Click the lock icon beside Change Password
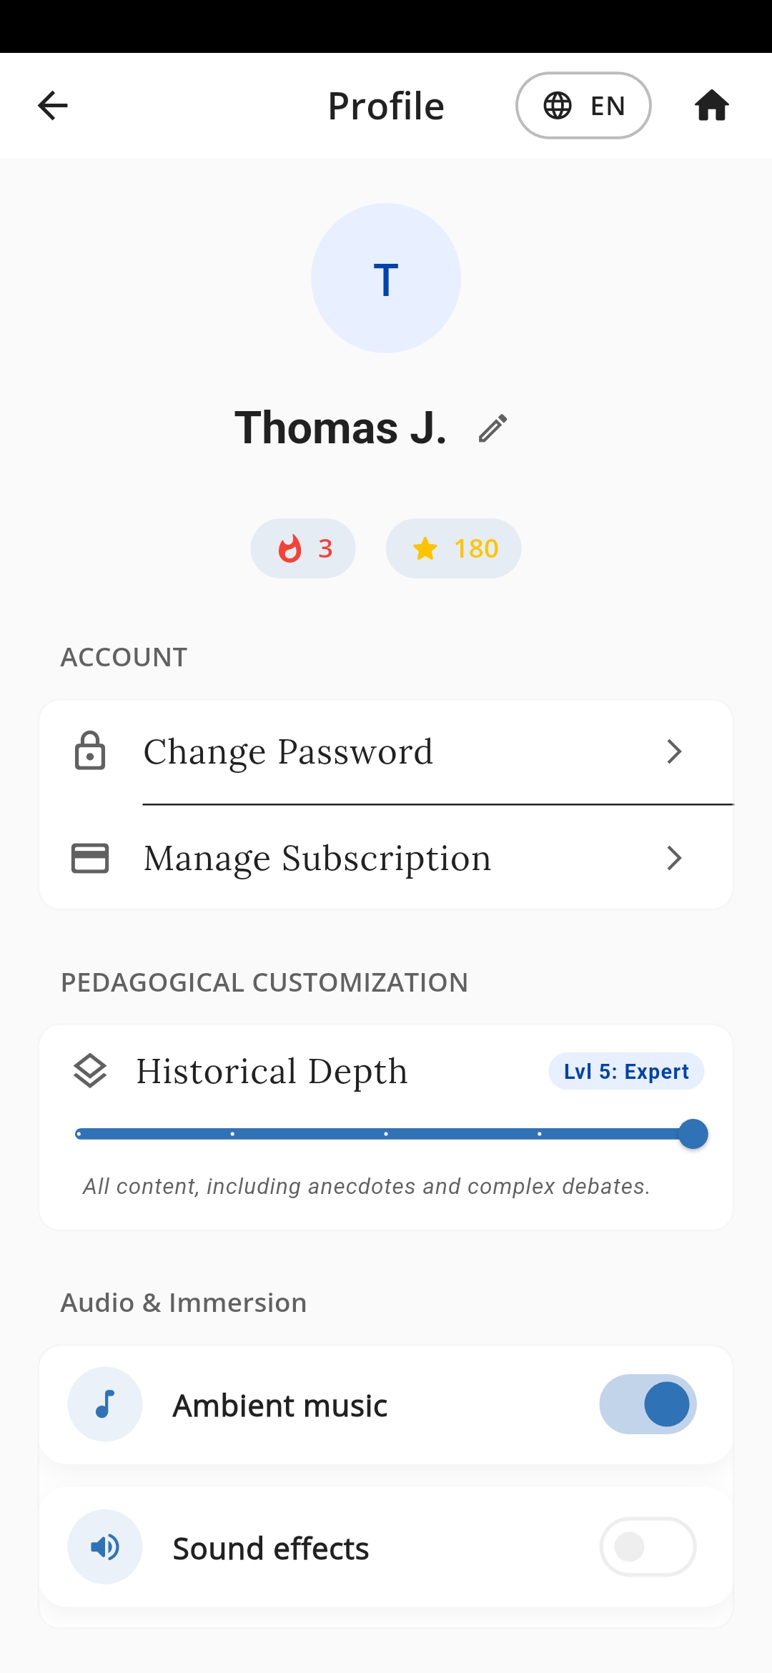Image resolution: width=772 pixels, height=1673 pixels. [x=90, y=751]
